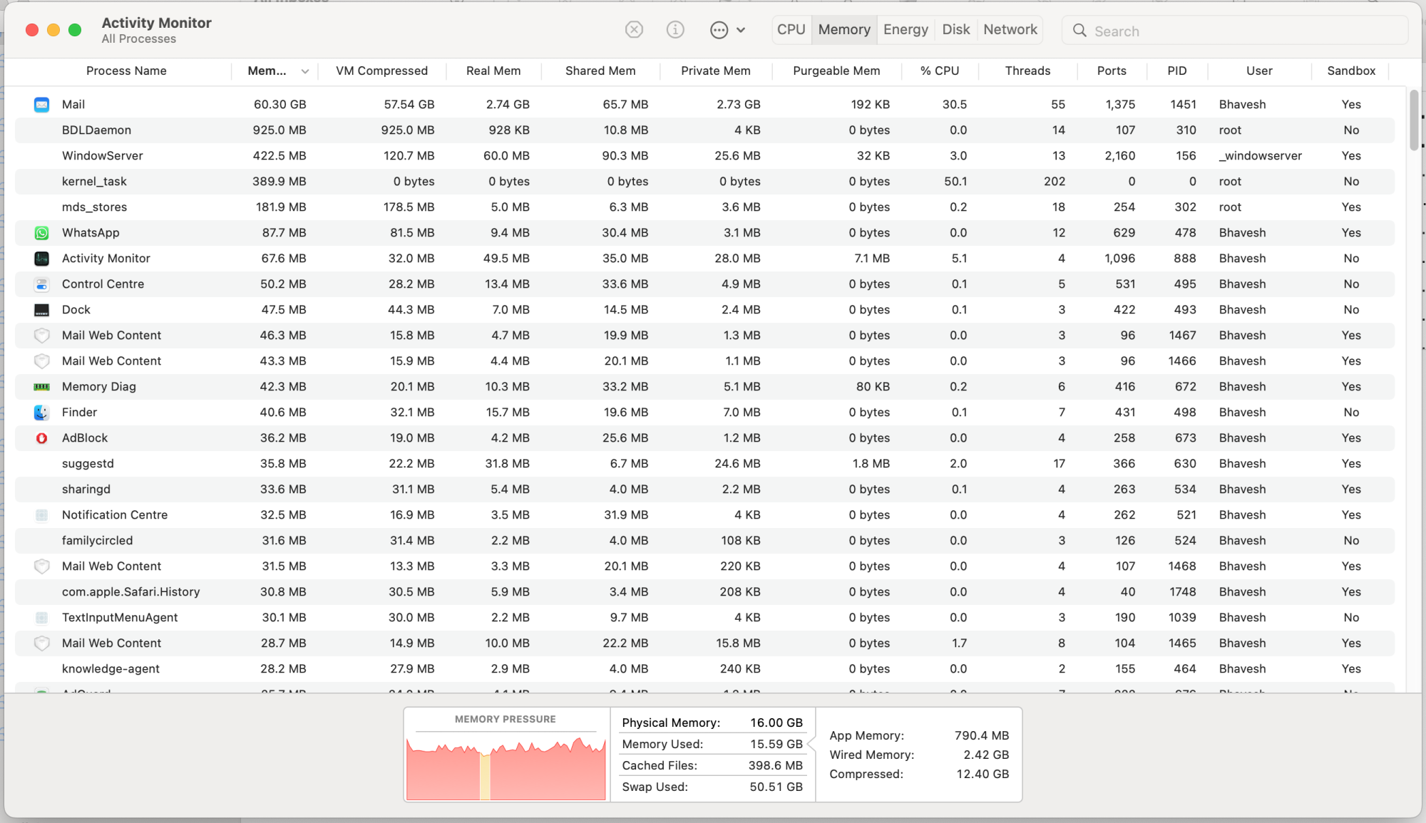This screenshot has height=823, width=1426.
Task: Click the WhatsApp icon in process list
Action: (42, 233)
